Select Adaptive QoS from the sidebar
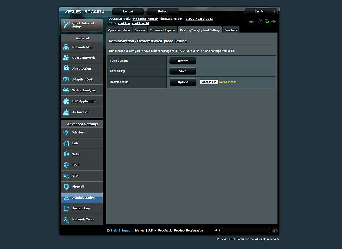 tap(81, 79)
